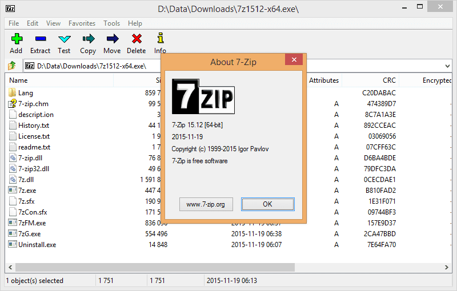
Task: Select the License.txt file name
Action: coord(34,136)
